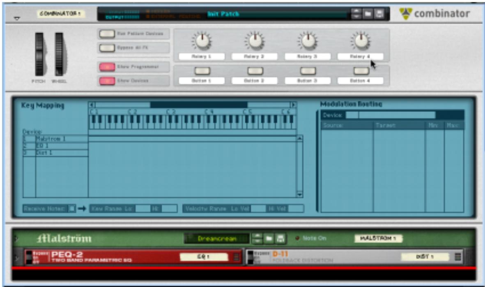Click the Malstrom Note On indicator
The image size is (485, 287).
coord(298,238)
